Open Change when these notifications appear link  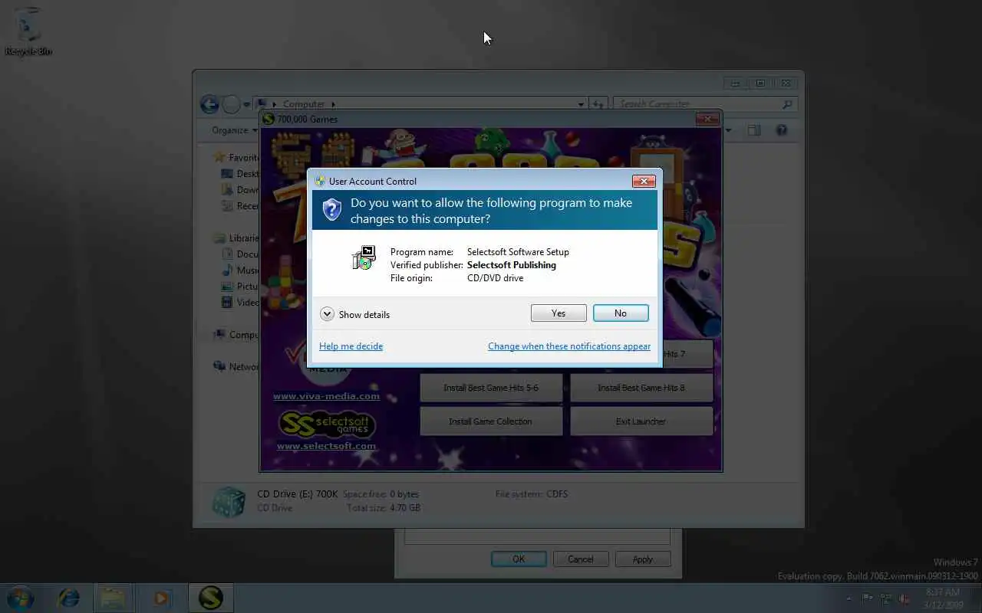569,346
